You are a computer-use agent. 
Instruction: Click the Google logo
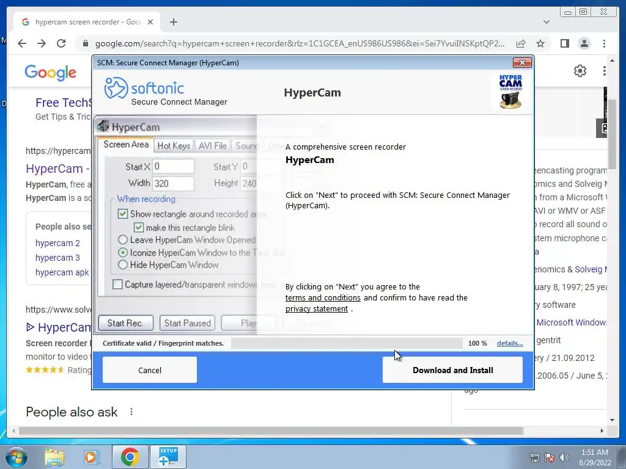click(x=50, y=73)
